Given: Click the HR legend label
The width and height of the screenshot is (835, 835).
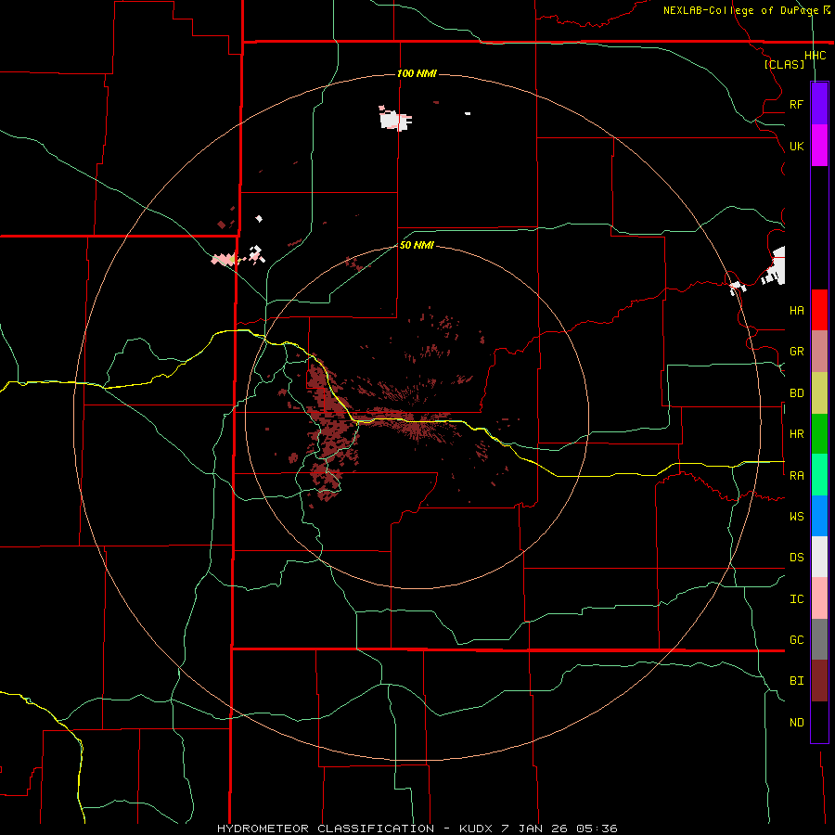Looking at the screenshot, I should (797, 434).
